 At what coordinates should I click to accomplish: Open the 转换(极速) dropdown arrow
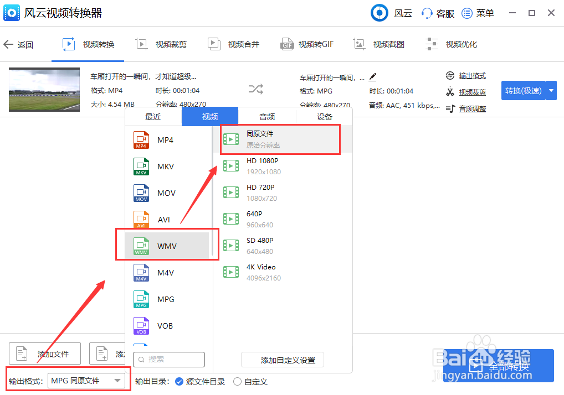pyautogui.click(x=551, y=90)
